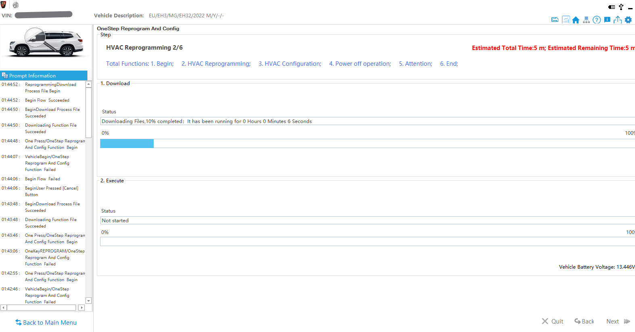This screenshot has width=635, height=332.
Task: Click the Back button
Action: click(x=584, y=322)
